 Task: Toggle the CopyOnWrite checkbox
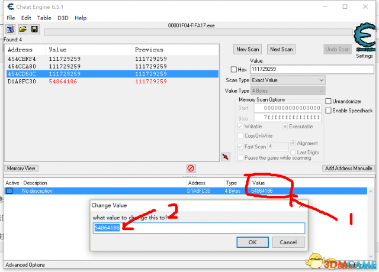point(240,135)
